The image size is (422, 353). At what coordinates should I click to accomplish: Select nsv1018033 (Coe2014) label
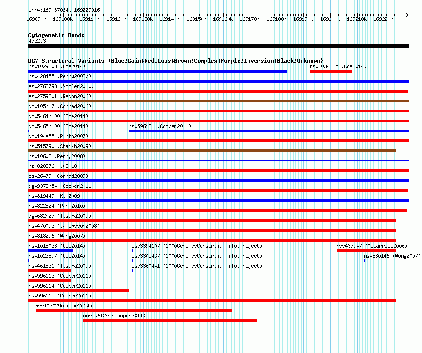click(x=57, y=246)
